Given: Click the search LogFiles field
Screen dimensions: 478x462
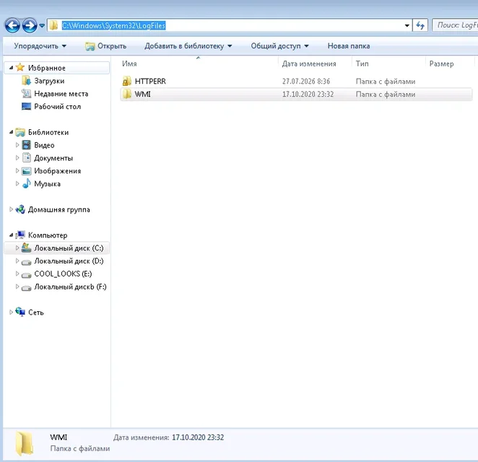Looking at the screenshot, I should pyautogui.click(x=455, y=25).
